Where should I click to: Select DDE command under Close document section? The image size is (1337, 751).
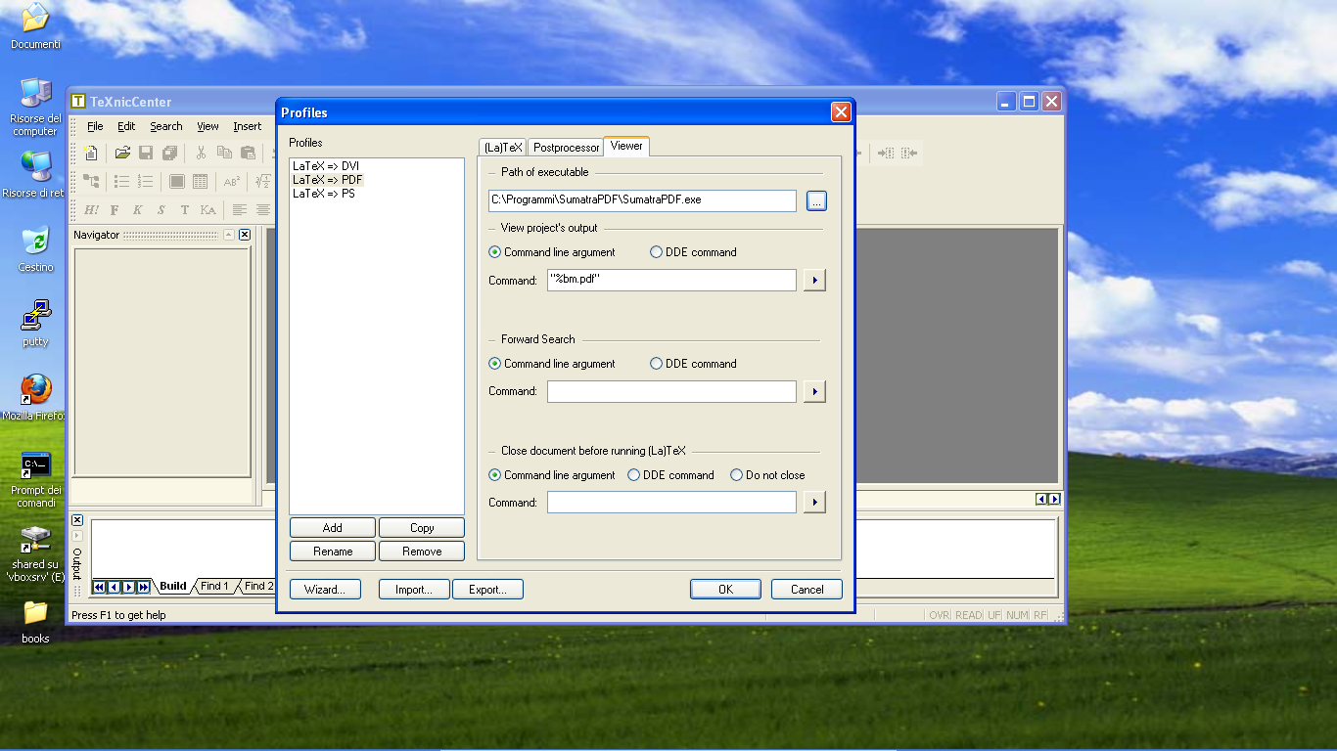(670, 475)
